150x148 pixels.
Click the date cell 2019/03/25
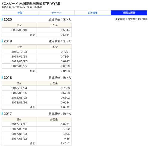19,66
